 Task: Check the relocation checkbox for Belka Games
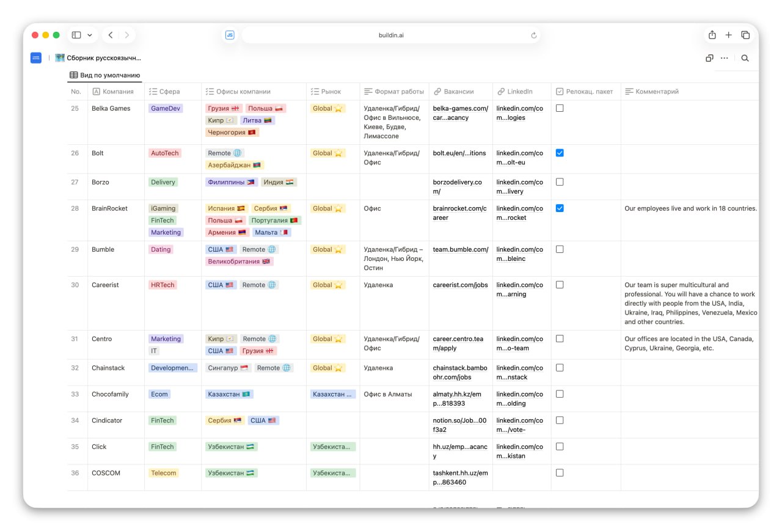(x=560, y=108)
